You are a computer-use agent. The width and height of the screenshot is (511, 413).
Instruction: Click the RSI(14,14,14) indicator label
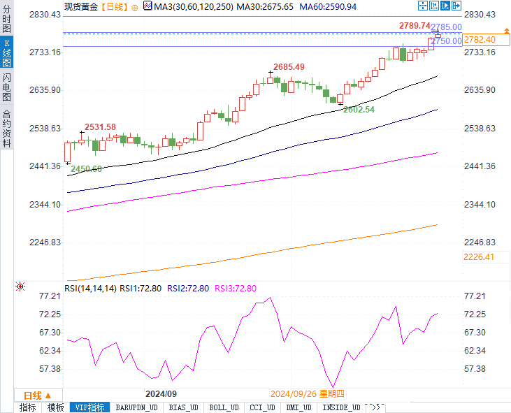tap(90, 288)
